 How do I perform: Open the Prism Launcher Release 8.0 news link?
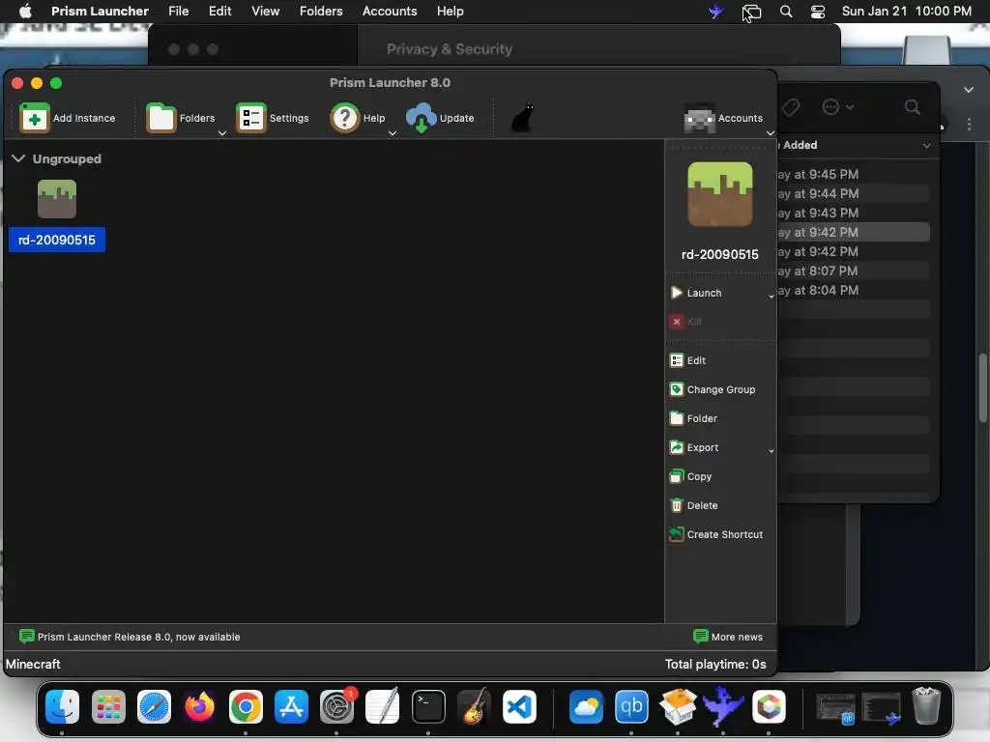tap(130, 637)
